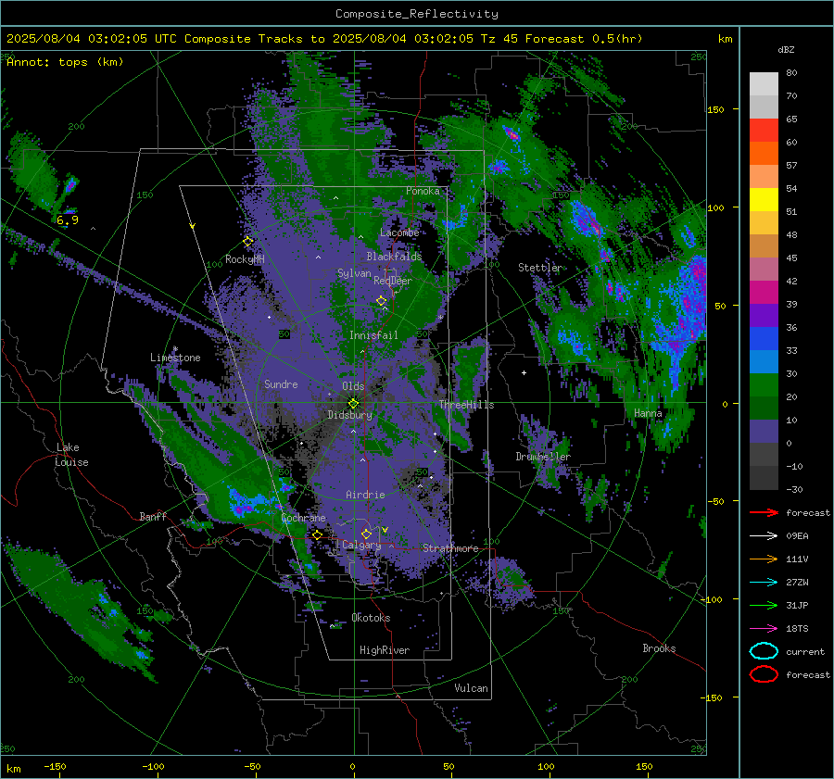Click the Okotoks city label
Viewport: 834px width, 779px height.
pyautogui.click(x=371, y=618)
